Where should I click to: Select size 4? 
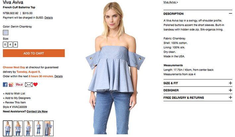10,44
